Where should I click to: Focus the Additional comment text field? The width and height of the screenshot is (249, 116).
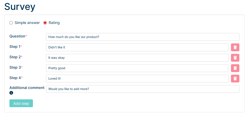[x=142, y=89]
